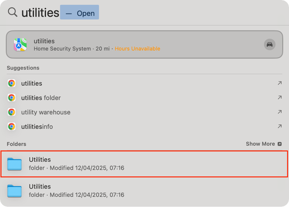Screen dimensions: 289x207
Task: Click the Chrome icon beside the "utilities" suggestion
Action: click(11, 83)
